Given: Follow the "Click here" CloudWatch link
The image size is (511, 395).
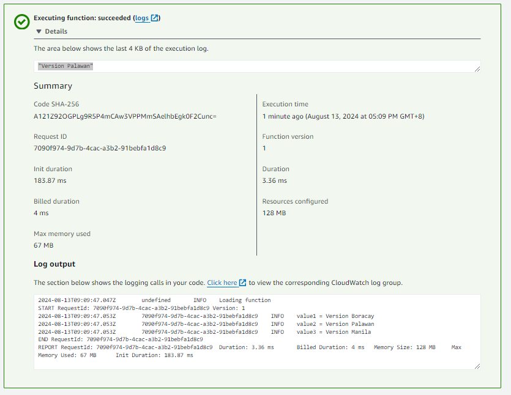Looking at the screenshot, I should click(x=222, y=282).
